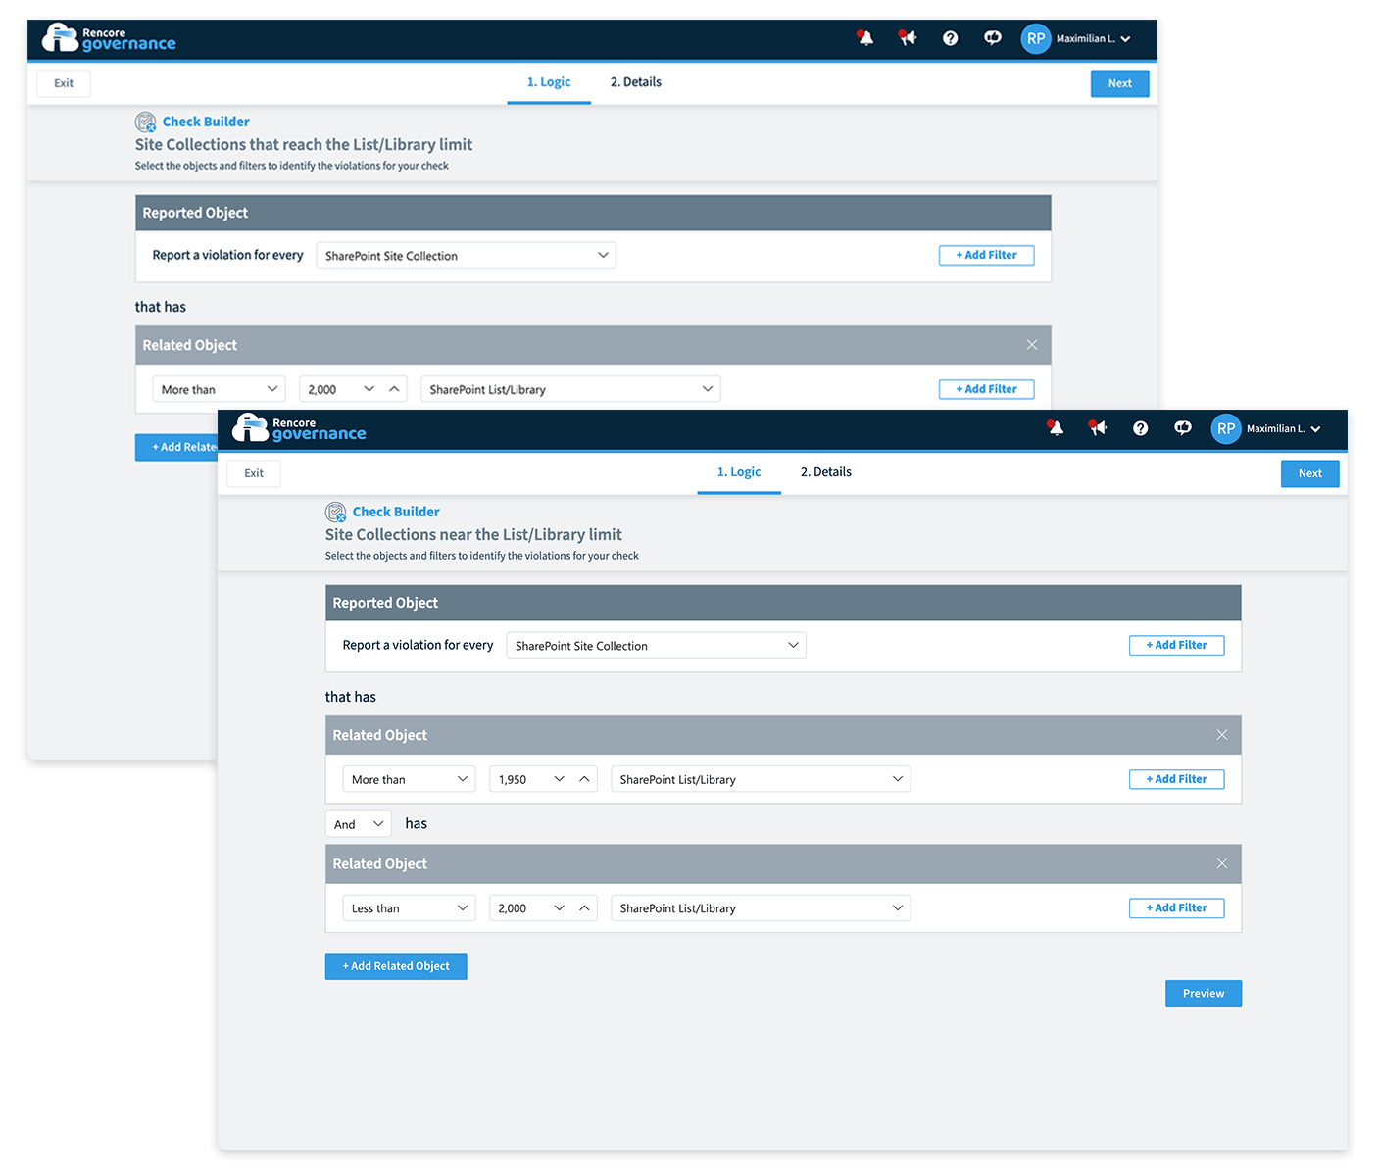Screen dimensions: 1379x1176
Task: Increase the 2,000 value in Less than row
Action: (584, 907)
